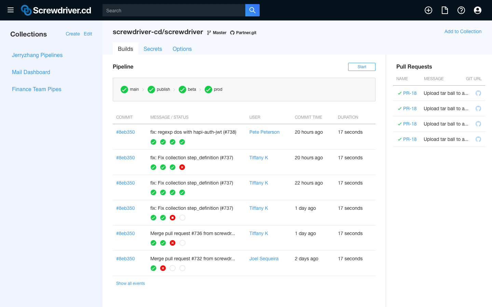Click red failed icon in pull request #732 row
This screenshot has width=492, height=307.
(163, 268)
